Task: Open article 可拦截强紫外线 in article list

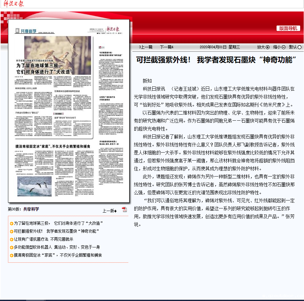Action: click(56, 231)
